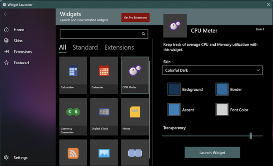Click the Limit 1 label
Image resolution: width=273 pixels, height=166 pixels.
260,29
